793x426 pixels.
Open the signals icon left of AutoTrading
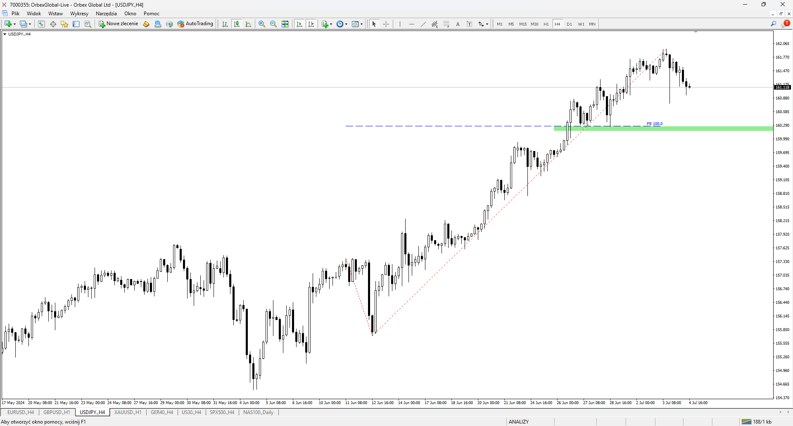tap(169, 24)
